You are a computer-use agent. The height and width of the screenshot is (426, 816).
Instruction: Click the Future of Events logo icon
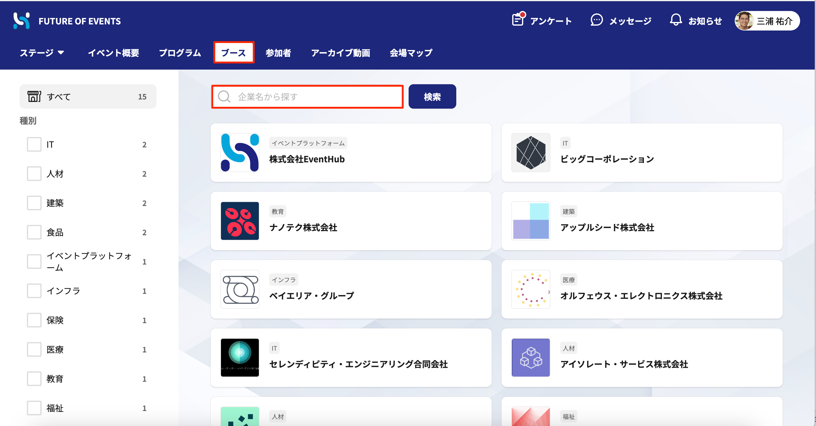pyautogui.click(x=21, y=20)
